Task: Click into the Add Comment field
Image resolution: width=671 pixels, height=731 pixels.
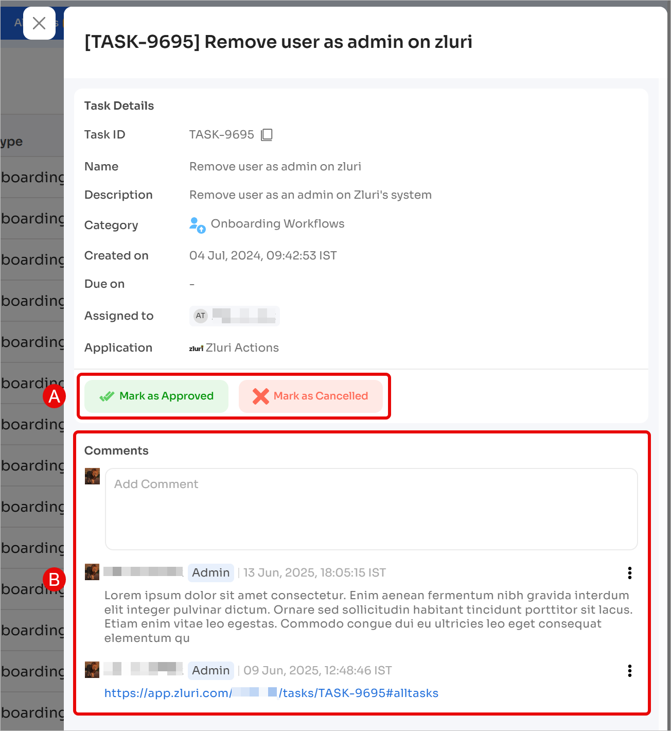Action: [x=371, y=509]
